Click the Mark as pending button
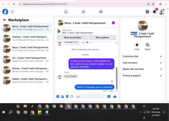 tap(72, 38)
